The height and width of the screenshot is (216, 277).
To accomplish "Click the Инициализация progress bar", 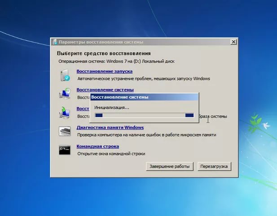I will click(x=144, y=115).
